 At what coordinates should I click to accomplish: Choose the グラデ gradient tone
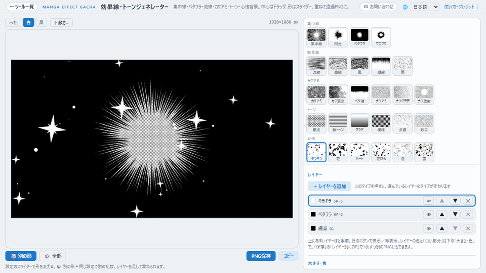(x=359, y=123)
